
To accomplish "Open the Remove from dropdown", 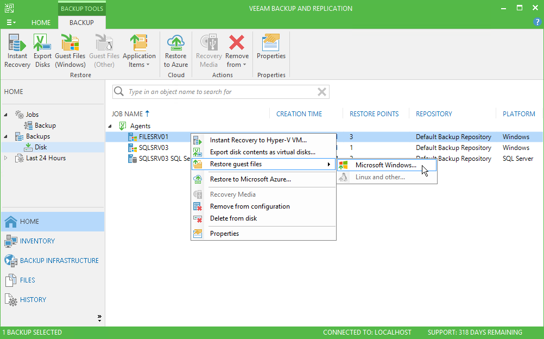I will tap(237, 51).
